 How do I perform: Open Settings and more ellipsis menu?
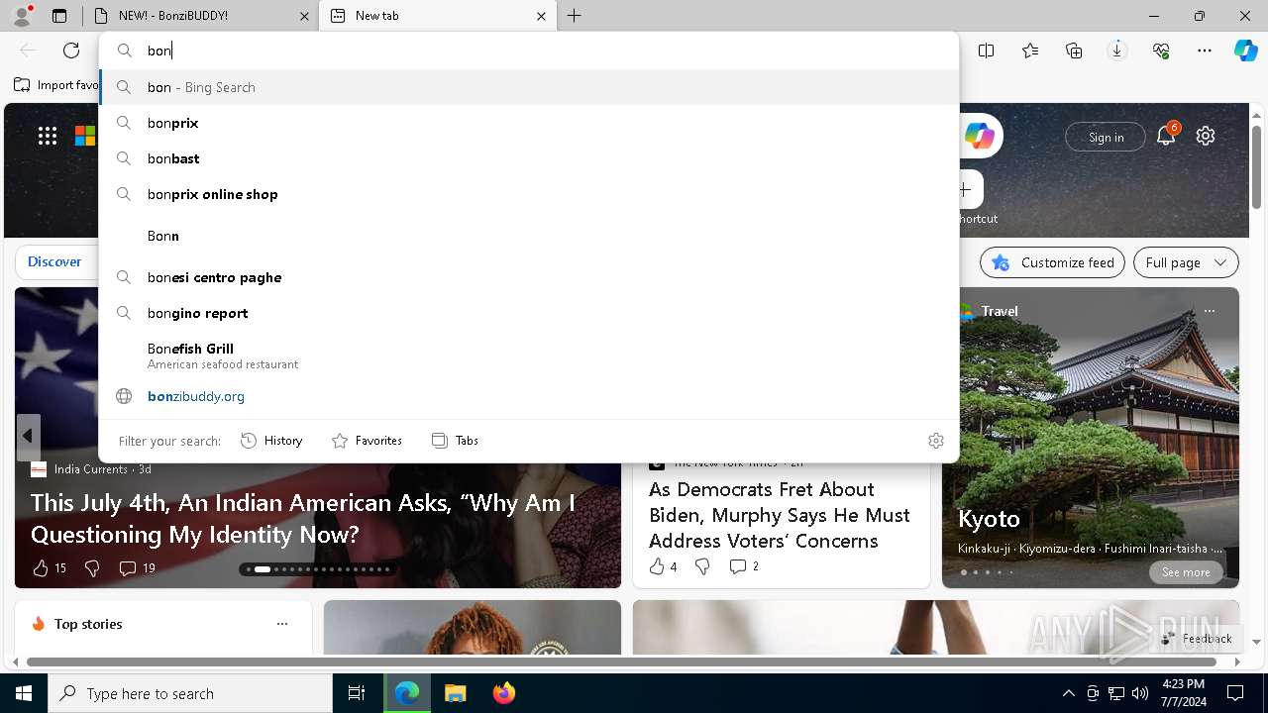point(1205,51)
